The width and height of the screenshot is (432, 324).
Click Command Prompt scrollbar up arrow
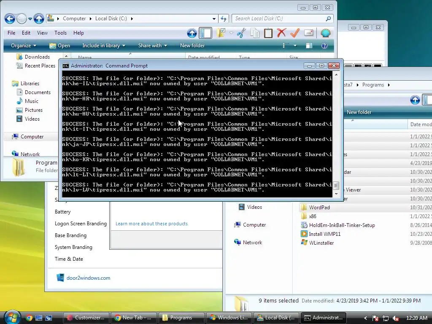pyautogui.click(x=336, y=75)
